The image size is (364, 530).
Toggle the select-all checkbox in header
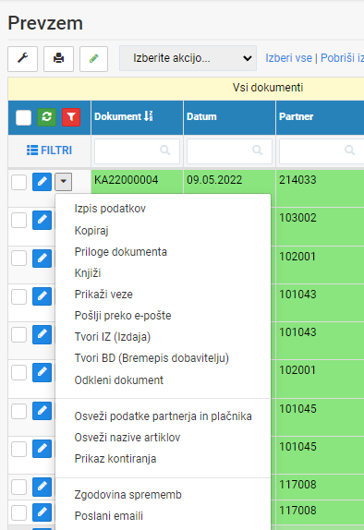point(23,117)
